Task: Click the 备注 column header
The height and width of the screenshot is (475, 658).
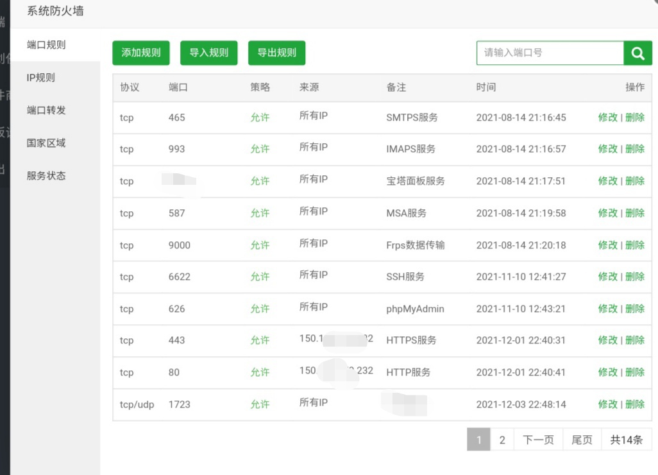Action: (x=396, y=87)
